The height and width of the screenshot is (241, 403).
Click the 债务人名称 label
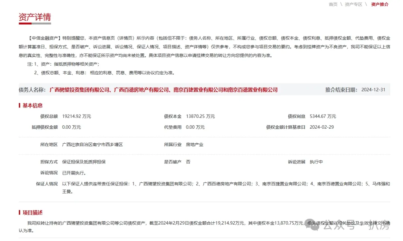pos(32,90)
